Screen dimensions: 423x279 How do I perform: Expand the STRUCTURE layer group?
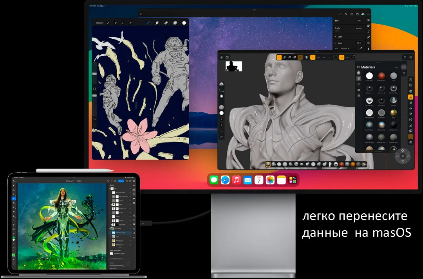(x=110, y=229)
